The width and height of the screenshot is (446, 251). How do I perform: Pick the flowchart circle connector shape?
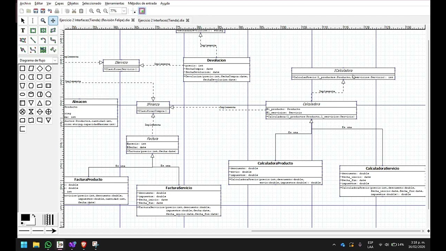click(48, 68)
